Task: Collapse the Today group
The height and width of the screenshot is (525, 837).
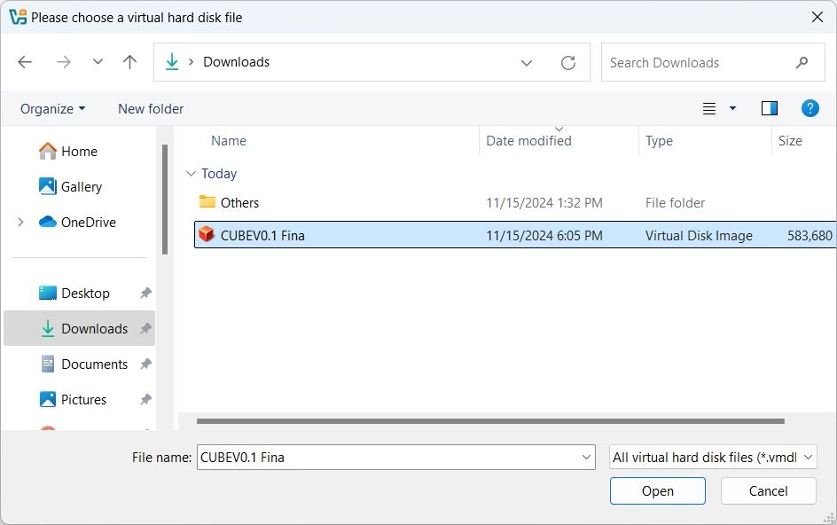Action: [190, 174]
